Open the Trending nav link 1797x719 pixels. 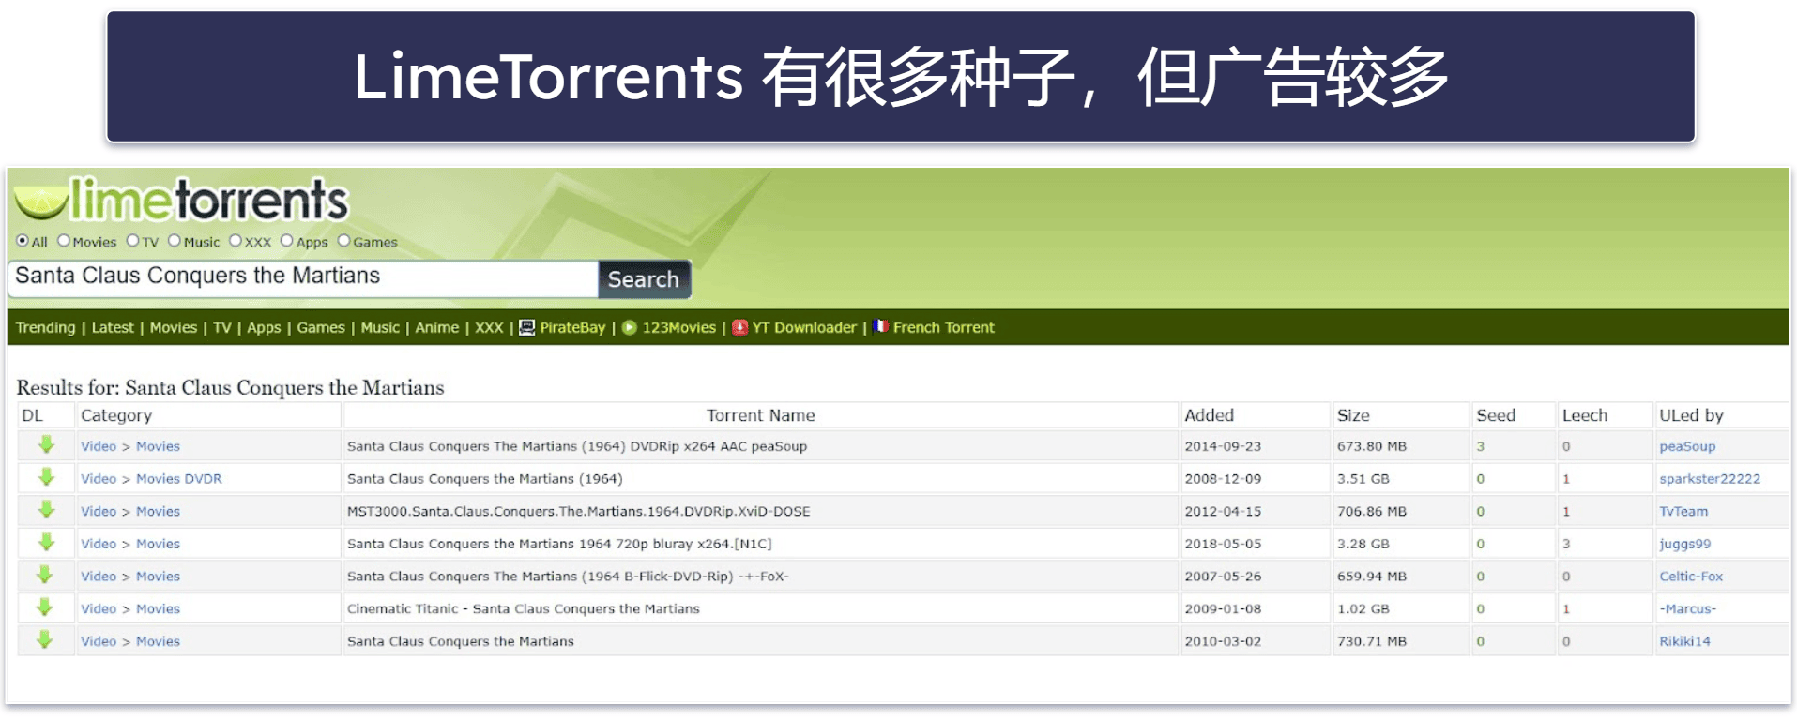coord(45,327)
